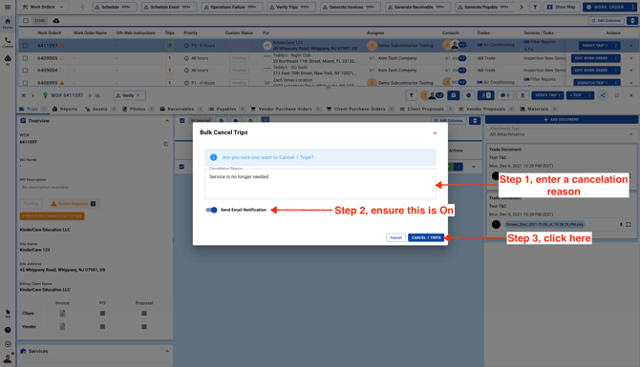Click the clock icon in detail toolbar
The width and height of the screenshot is (640, 367).
coord(468,95)
